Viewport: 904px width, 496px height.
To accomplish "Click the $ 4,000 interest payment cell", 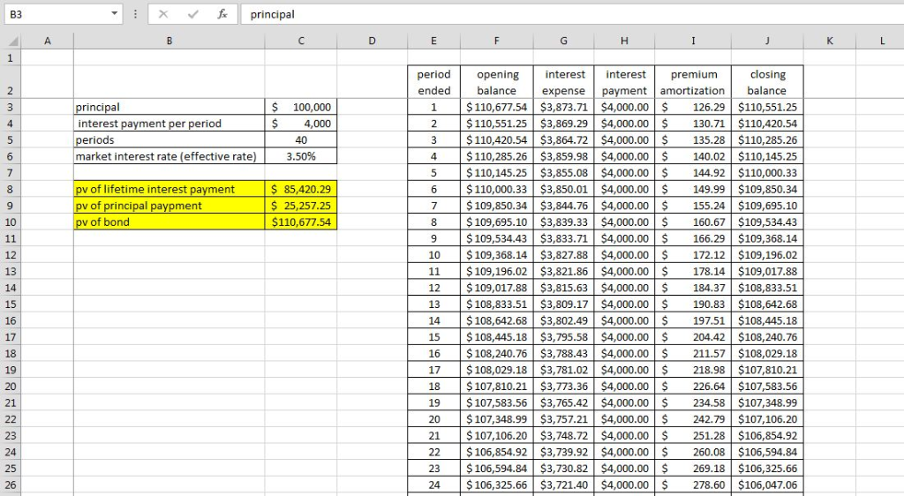I will 301,124.
